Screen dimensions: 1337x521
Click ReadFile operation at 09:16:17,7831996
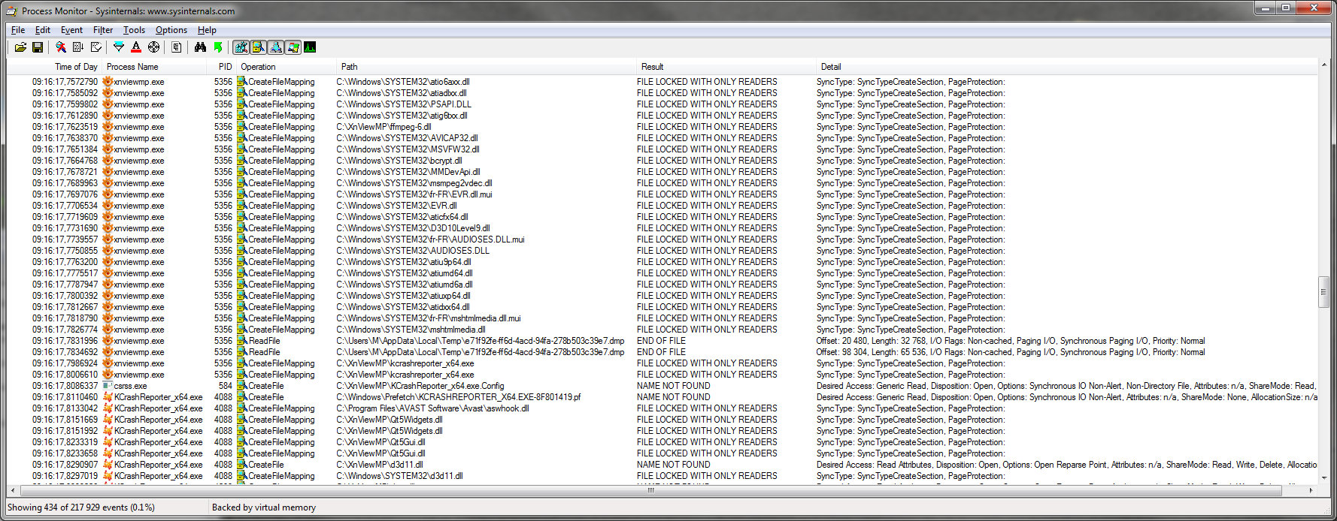coord(264,341)
